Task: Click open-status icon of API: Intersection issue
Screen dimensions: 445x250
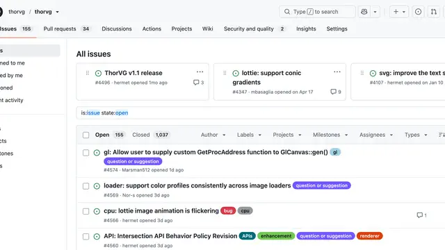Action: point(97,237)
